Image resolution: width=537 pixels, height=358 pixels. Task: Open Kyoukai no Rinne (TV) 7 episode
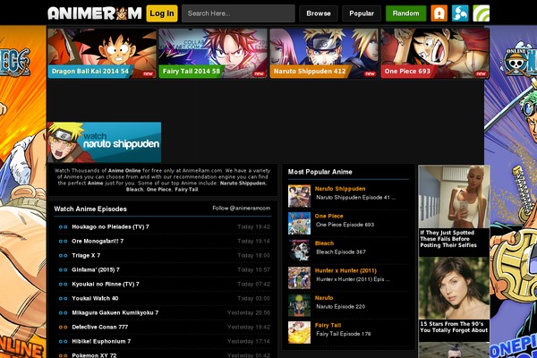click(106, 285)
